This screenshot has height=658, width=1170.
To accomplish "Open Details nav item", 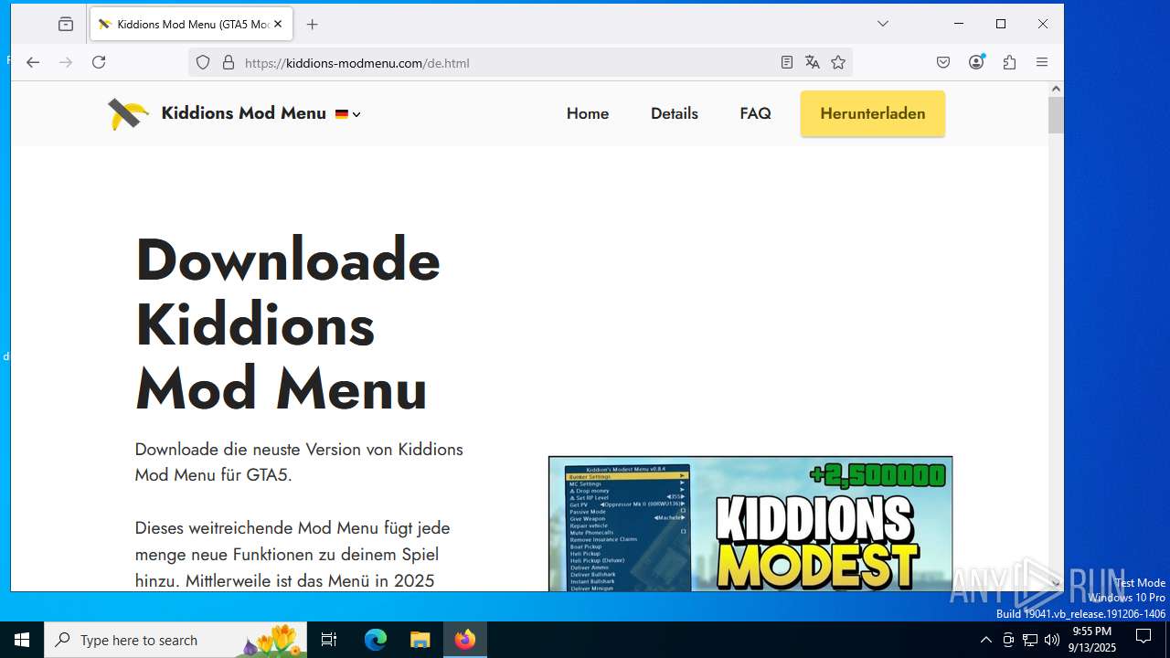I will coord(675,113).
